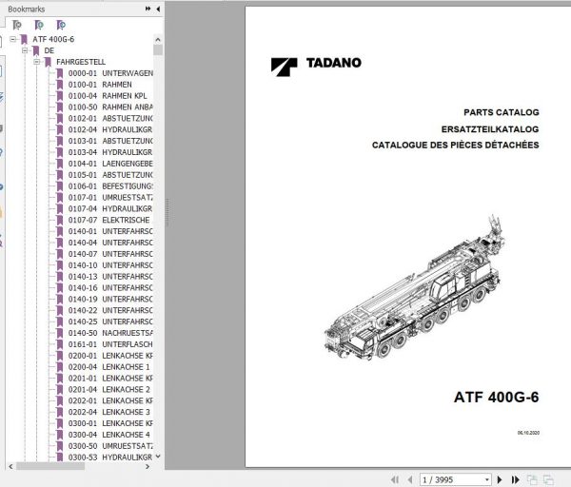Open bookmark 0200-04 LENKACHSE 1

108,366
